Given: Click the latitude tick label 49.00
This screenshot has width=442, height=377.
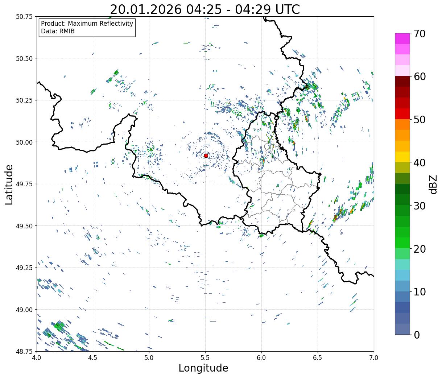Looking at the screenshot, I should tap(24, 310).
